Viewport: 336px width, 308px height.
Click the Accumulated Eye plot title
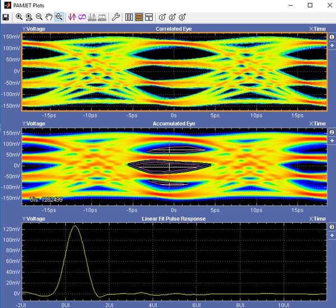click(174, 123)
